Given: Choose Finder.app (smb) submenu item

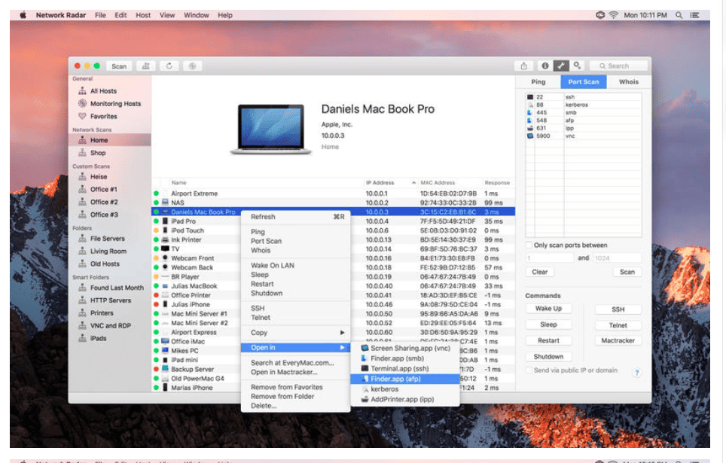Looking at the screenshot, I should [x=405, y=358].
